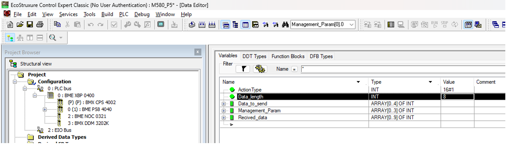The image size is (511, 147).
Task: Click the filter funnel button
Action: click(x=243, y=69)
